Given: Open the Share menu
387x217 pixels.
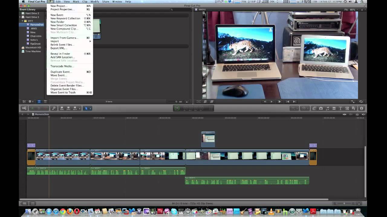Looking at the screenshot, I should (x=106, y=2).
